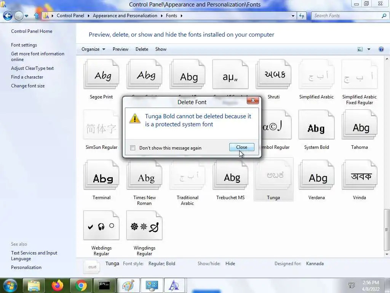The width and height of the screenshot is (390, 293).
Task: Open the view options dropdown arrow
Action: point(369,49)
